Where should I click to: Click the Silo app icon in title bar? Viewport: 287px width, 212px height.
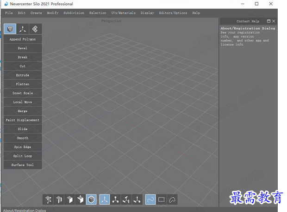click(6, 4)
